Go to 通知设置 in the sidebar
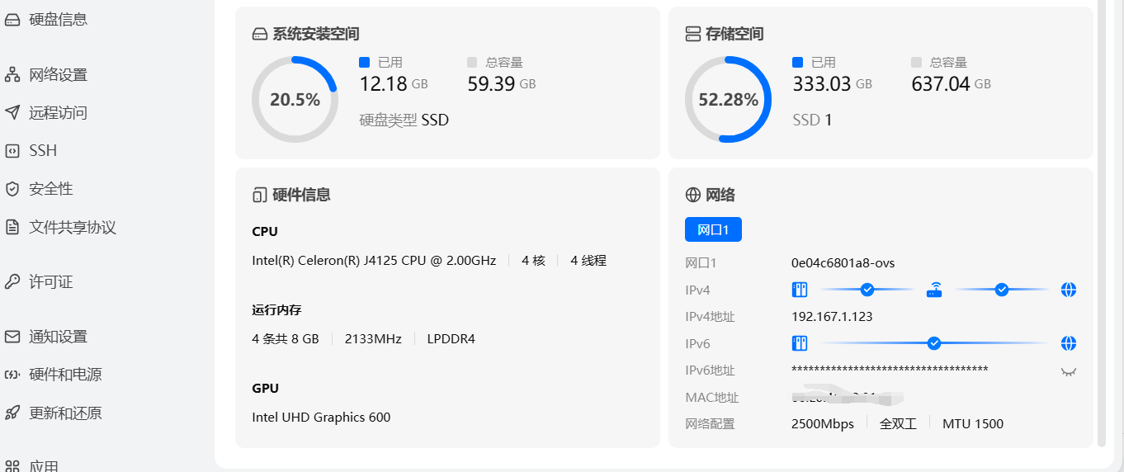Viewport: 1124px width, 472px height. coord(58,337)
